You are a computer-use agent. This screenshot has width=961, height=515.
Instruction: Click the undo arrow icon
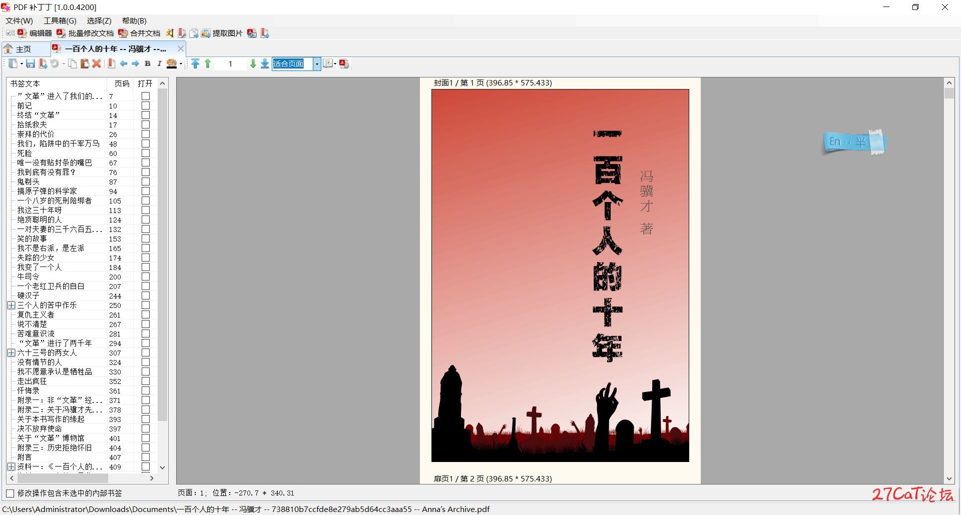point(54,63)
